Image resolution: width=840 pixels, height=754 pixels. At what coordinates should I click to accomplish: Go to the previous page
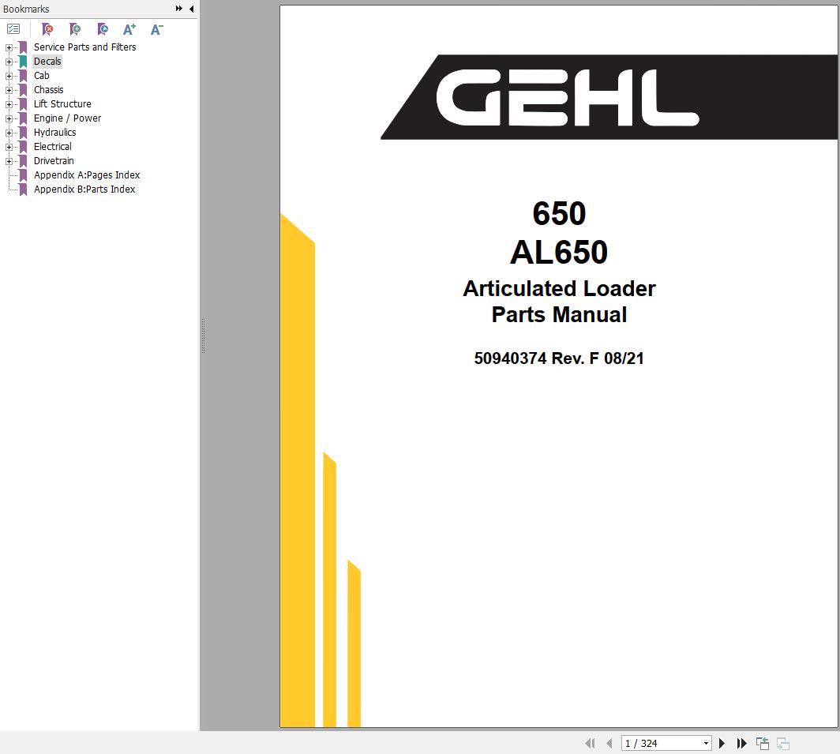[609, 743]
